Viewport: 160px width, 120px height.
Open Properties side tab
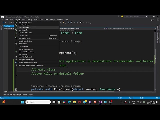[158, 28]
